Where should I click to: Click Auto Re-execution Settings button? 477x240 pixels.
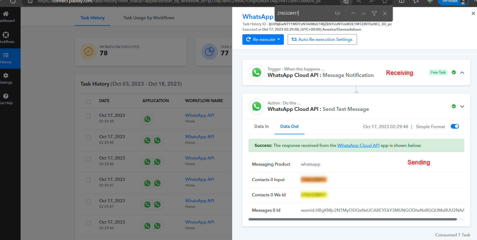click(x=322, y=40)
